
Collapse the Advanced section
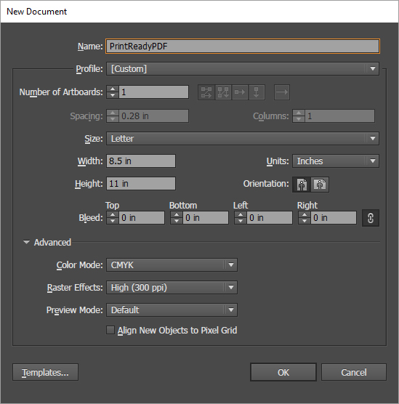coord(26,242)
